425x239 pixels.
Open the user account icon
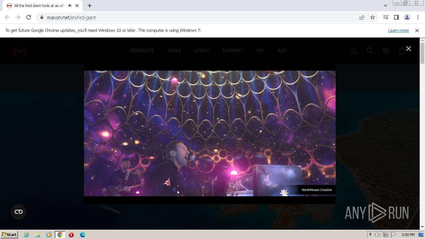[354, 51]
